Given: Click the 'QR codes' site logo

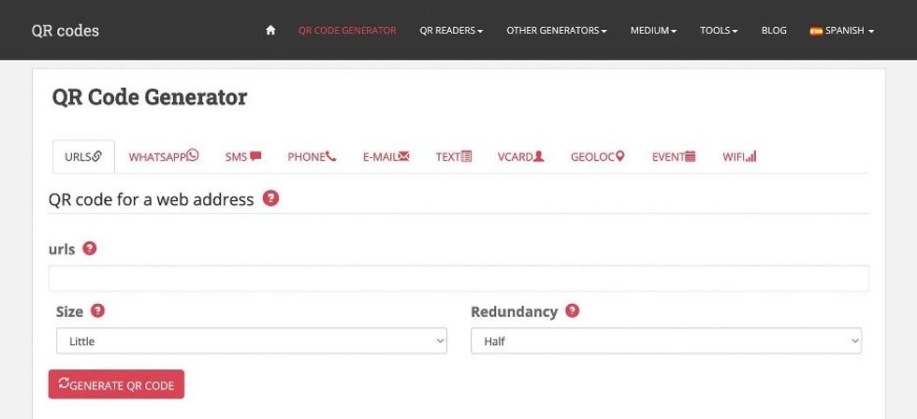Looking at the screenshot, I should [65, 30].
